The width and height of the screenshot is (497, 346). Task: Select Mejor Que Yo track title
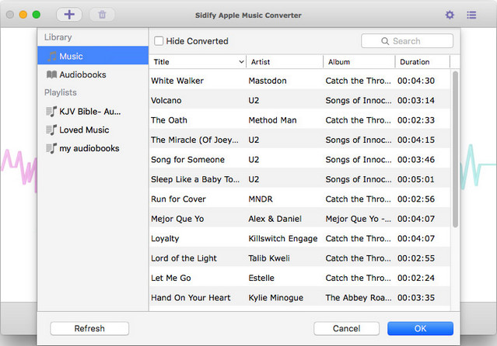(177, 219)
